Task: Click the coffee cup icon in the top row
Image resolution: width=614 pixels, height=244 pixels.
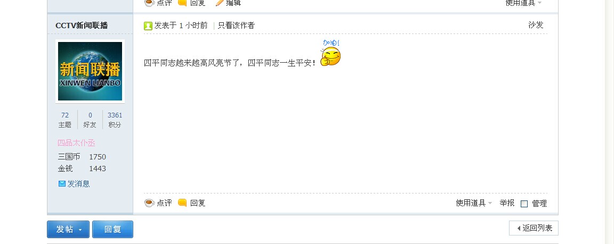Action: (x=149, y=2)
